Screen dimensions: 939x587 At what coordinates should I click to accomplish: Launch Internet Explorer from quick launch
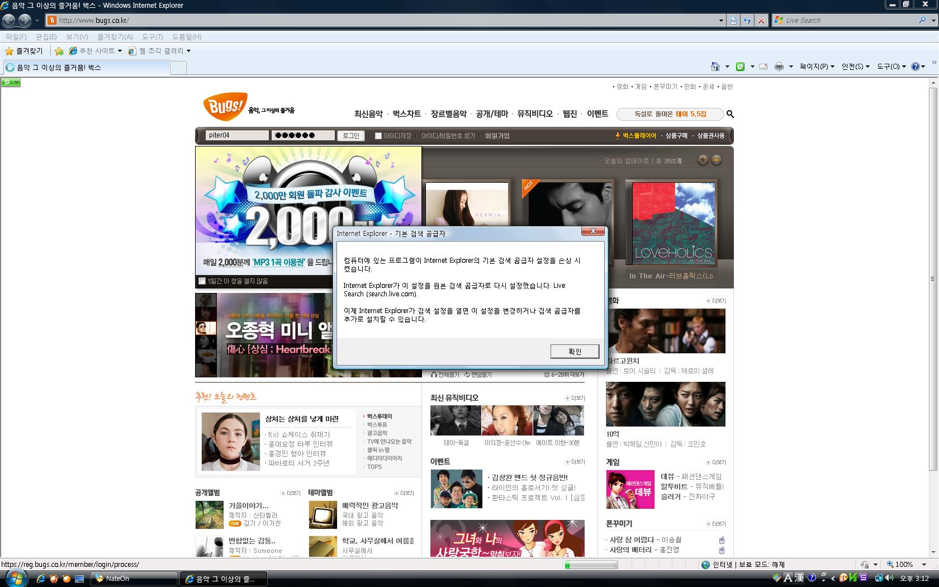click(x=40, y=579)
